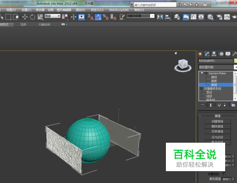Toggle Show End Result icon
Screen dimensions: 237x183
point(210,105)
